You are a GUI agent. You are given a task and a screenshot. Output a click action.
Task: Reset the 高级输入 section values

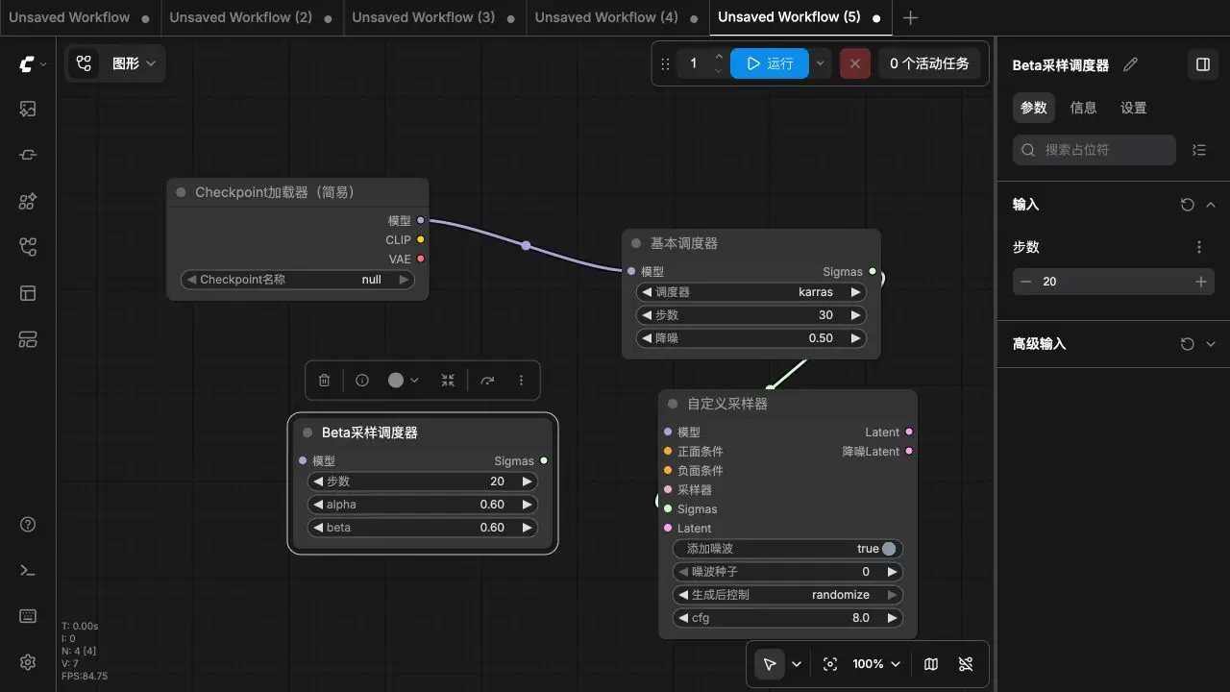(1187, 344)
